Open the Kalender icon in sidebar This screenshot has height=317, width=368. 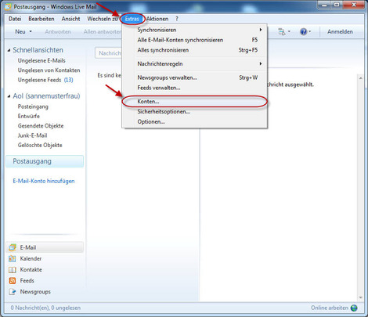(13, 258)
